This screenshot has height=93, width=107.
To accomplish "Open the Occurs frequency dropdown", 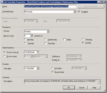I will click(x=48, y=32).
